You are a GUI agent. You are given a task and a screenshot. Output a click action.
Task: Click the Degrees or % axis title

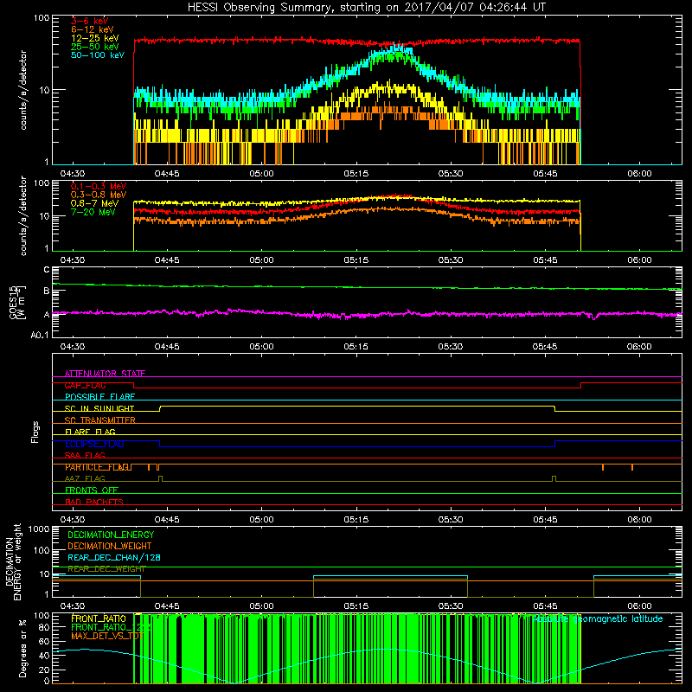click(22, 648)
